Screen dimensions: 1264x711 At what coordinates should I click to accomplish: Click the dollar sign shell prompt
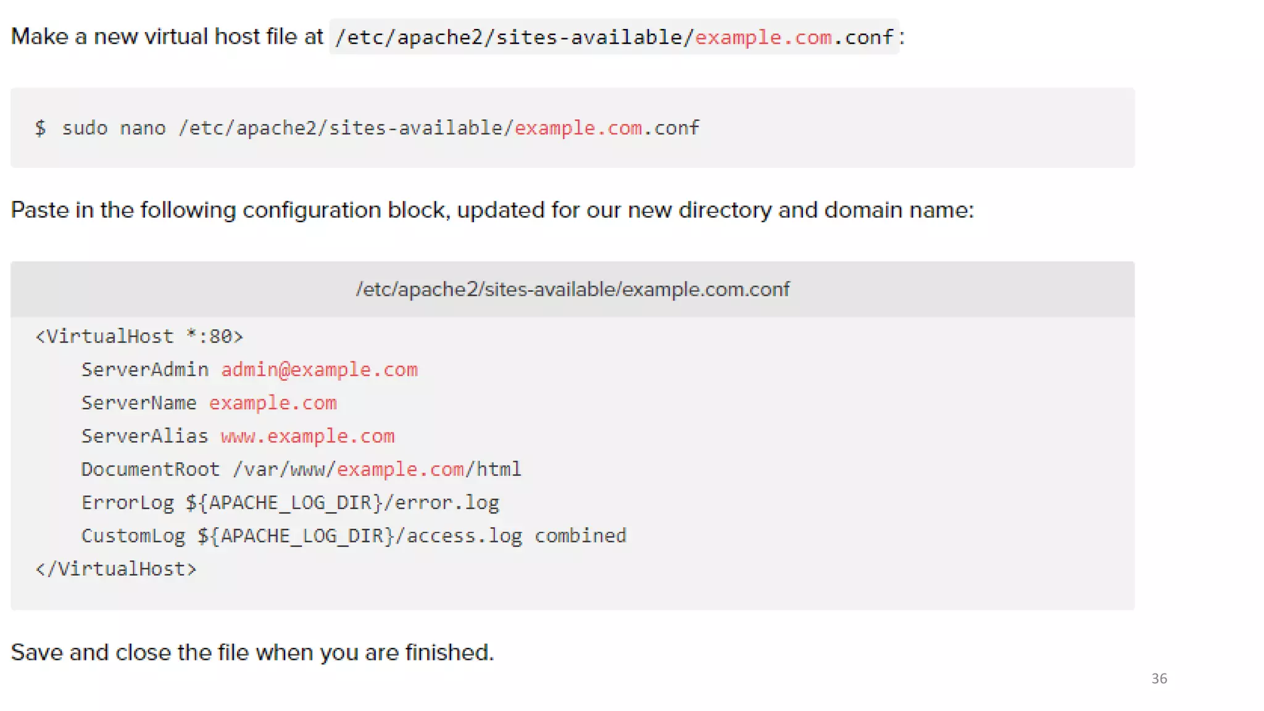[x=40, y=128]
